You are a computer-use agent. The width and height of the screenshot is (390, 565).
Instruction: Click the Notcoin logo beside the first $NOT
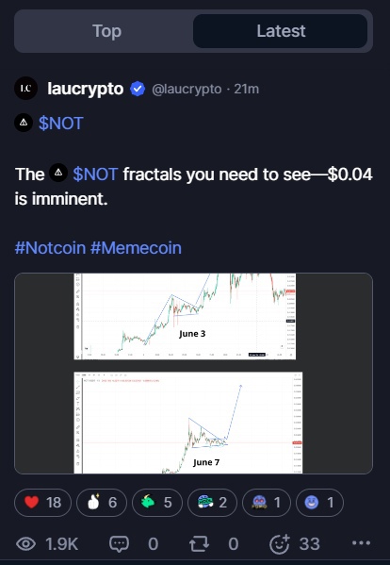tap(24, 123)
